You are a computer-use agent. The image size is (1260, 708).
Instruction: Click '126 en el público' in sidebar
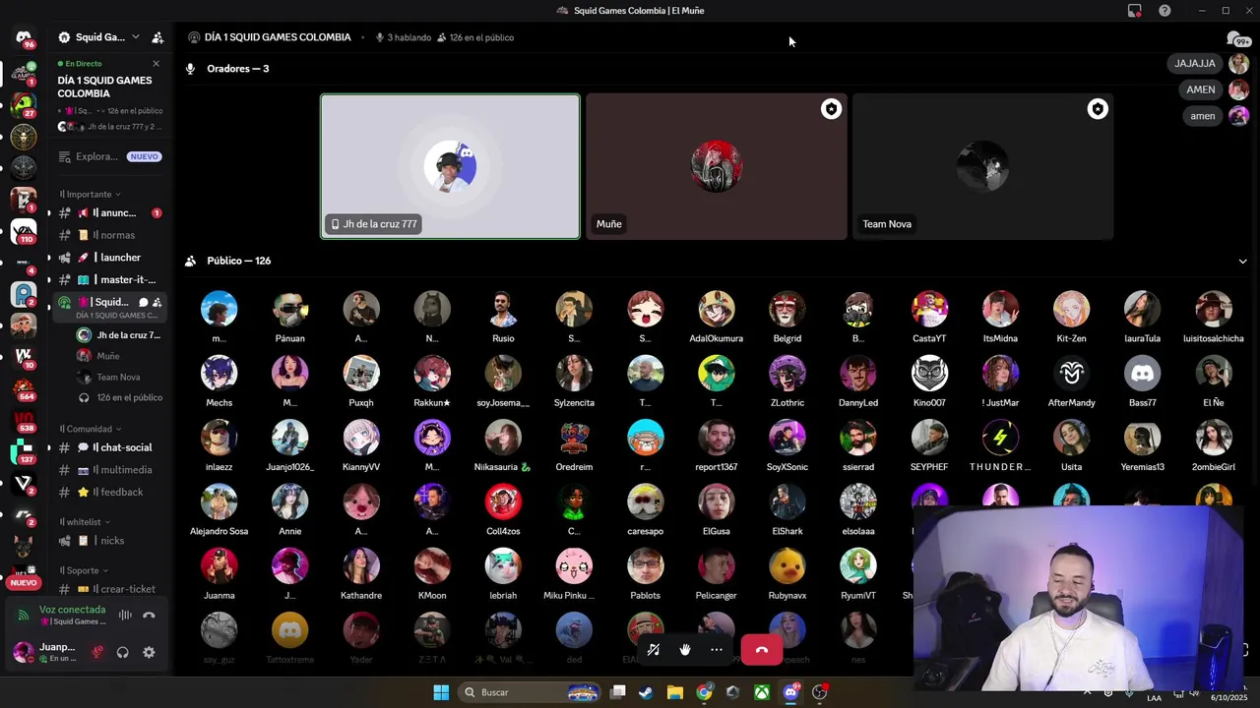click(119, 397)
